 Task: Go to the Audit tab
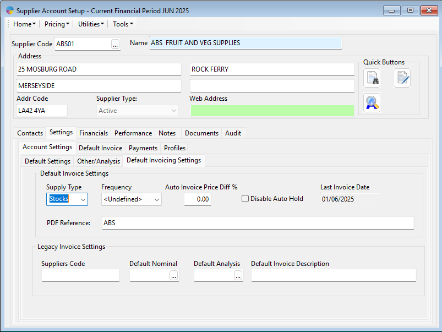pos(233,133)
